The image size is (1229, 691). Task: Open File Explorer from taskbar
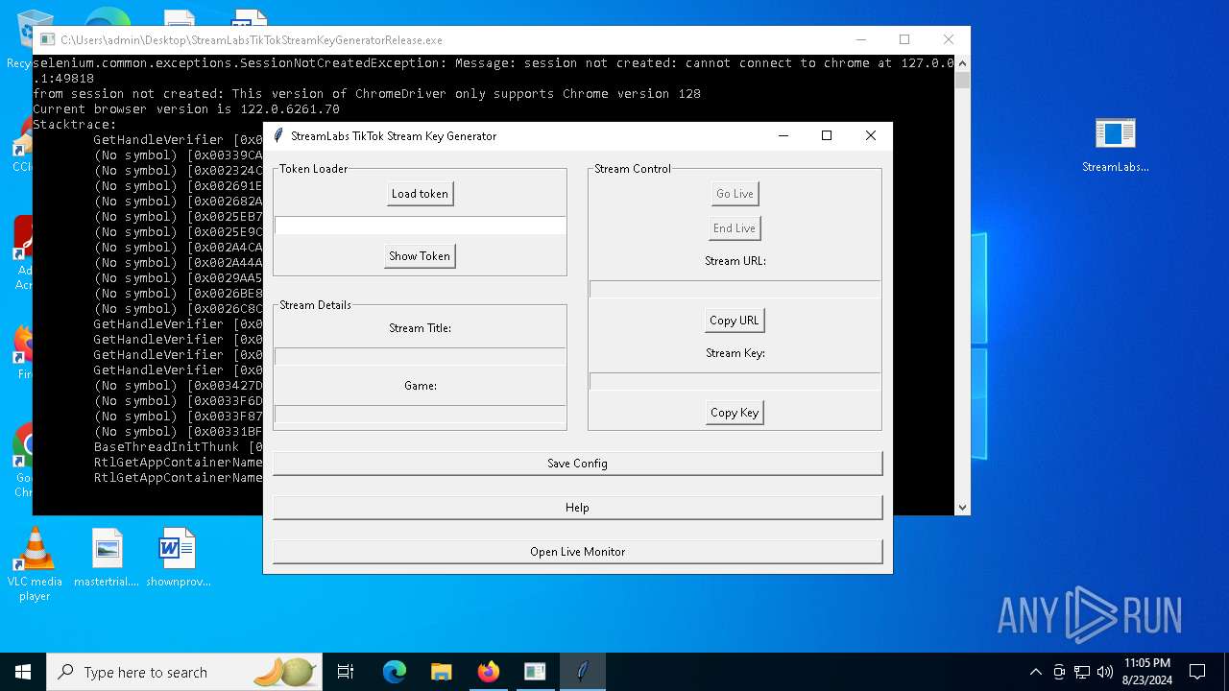click(441, 672)
